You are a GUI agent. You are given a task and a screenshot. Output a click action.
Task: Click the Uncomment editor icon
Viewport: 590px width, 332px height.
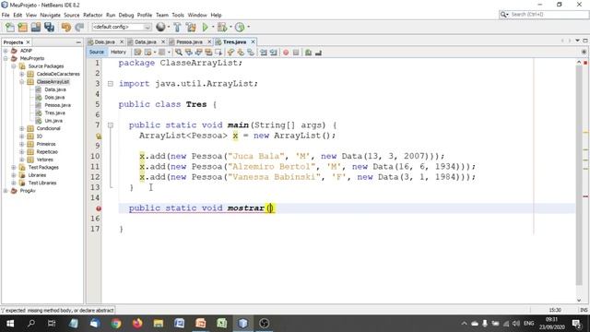tap(318, 53)
